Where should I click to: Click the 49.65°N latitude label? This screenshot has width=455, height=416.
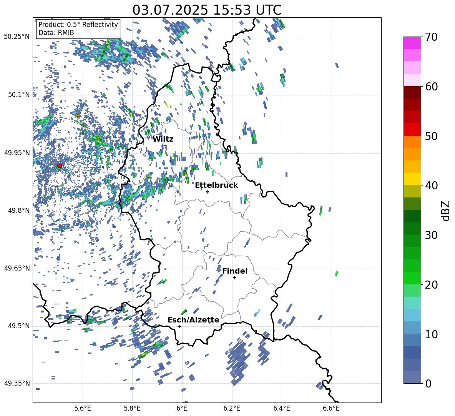[x=17, y=268]
